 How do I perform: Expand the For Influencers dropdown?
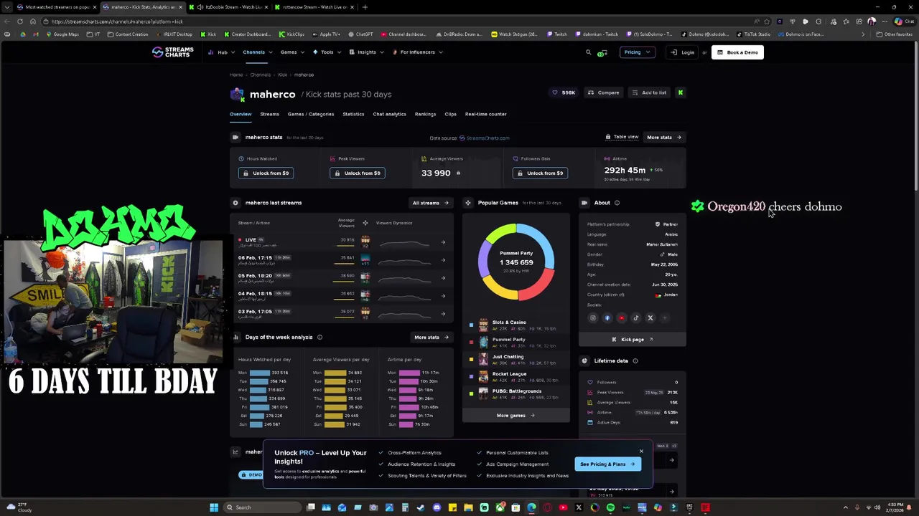(x=417, y=52)
